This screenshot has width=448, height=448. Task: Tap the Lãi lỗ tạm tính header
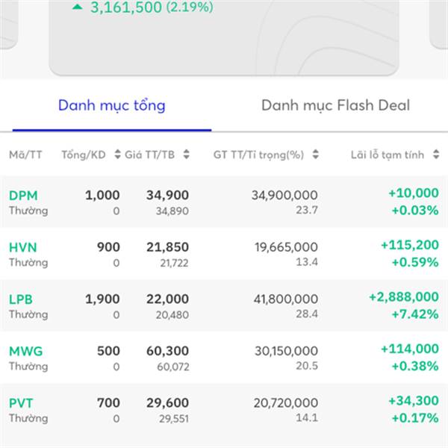click(388, 155)
